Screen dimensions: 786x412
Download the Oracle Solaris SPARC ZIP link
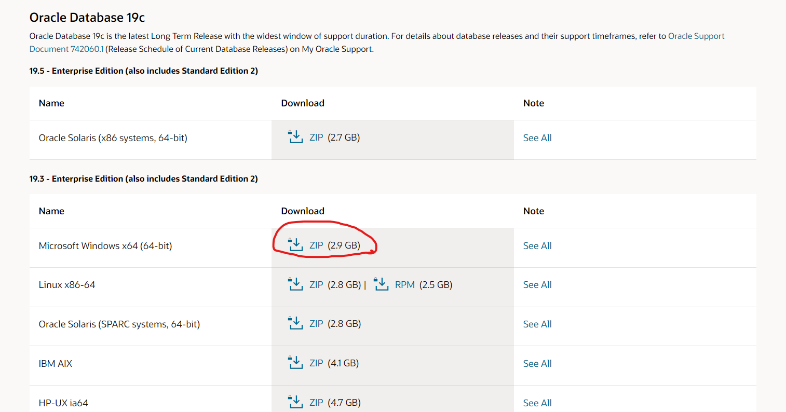(316, 324)
